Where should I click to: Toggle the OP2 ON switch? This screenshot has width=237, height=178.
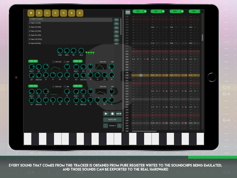pyautogui.click(x=33, y=86)
